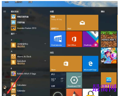The width and height of the screenshot is (121, 96).
Task: Open the 360安全中心 folder icon
Action: tap(13, 45)
